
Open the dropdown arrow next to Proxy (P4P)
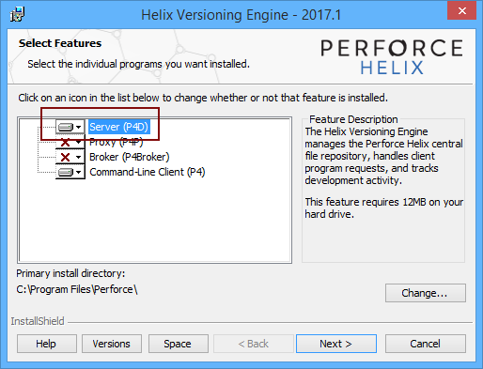pos(79,143)
